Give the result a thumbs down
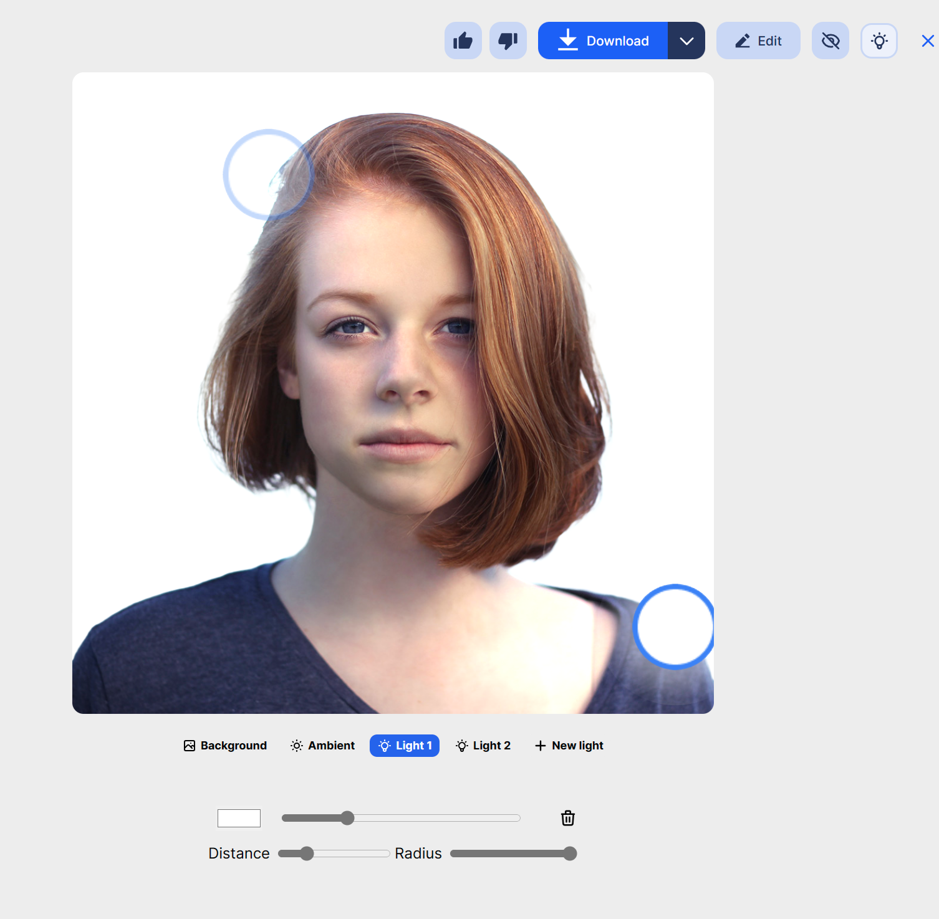The height and width of the screenshot is (919, 939). coord(508,40)
